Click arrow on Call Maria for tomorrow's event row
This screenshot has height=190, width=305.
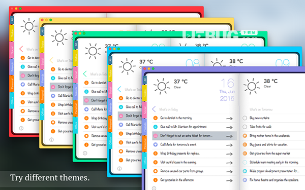(230, 145)
